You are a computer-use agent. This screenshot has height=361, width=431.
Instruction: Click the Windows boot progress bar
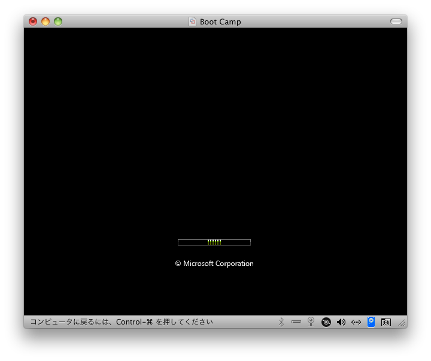click(214, 242)
